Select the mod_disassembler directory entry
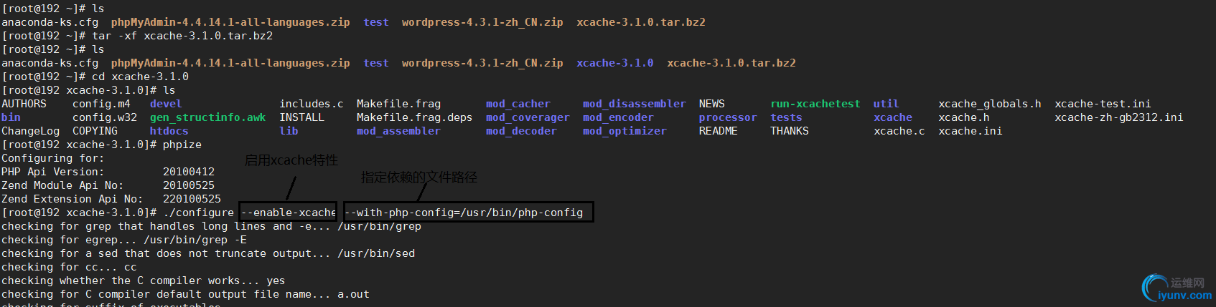 634,104
